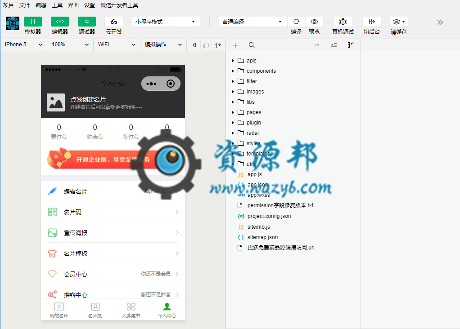Open the 工具 menu
The image size is (460, 329).
click(57, 5)
